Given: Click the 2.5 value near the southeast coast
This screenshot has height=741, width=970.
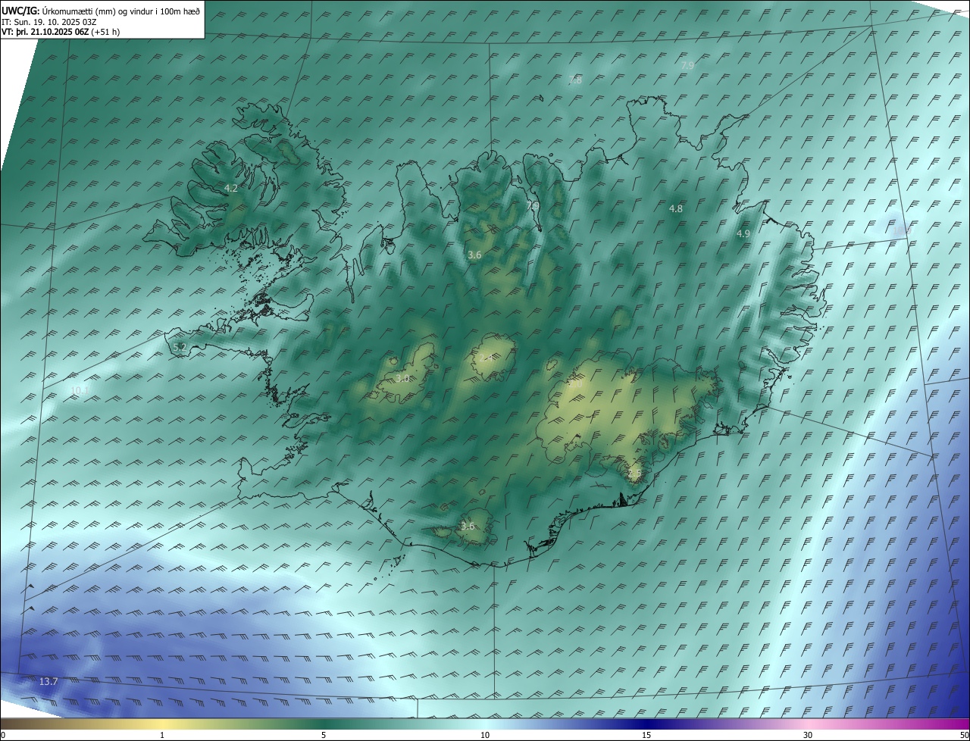Looking at the screenshot, I should pos(635,474).
